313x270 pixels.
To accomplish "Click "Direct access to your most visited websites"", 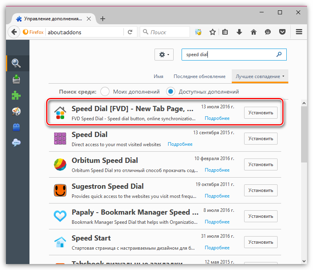I will (116, 145).
